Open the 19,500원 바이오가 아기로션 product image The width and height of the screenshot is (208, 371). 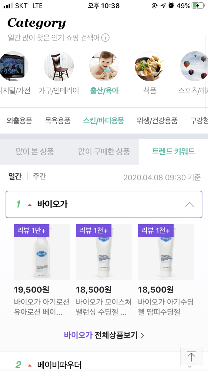click(x=42, y=252)
